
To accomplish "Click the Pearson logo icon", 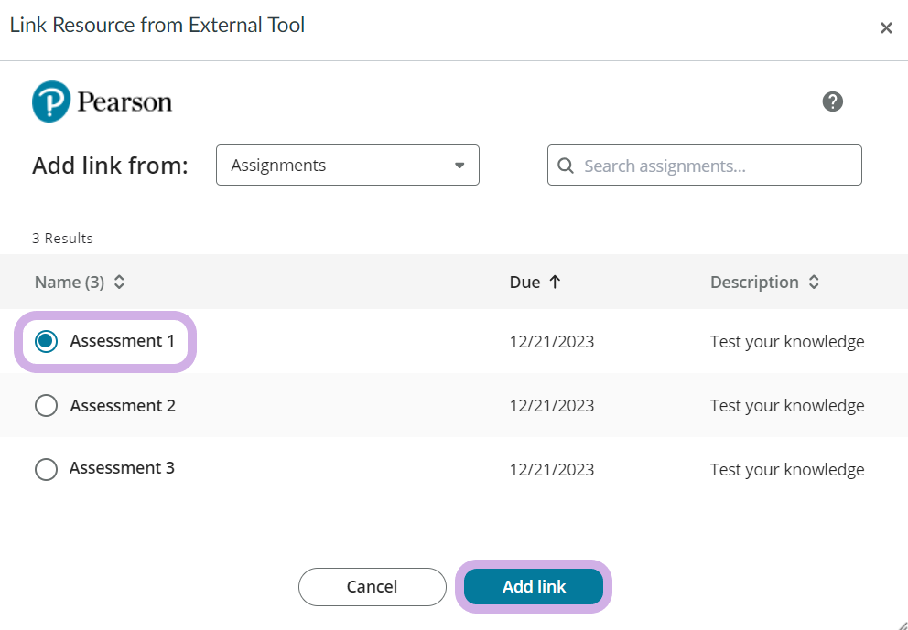I will [51, 101].
